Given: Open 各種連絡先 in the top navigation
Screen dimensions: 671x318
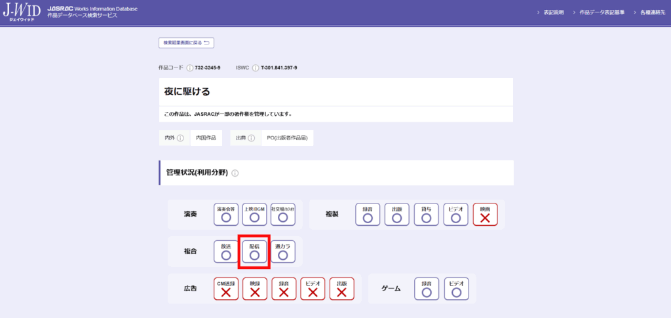Looking at the screenshot, I should [x=650, y=12].
